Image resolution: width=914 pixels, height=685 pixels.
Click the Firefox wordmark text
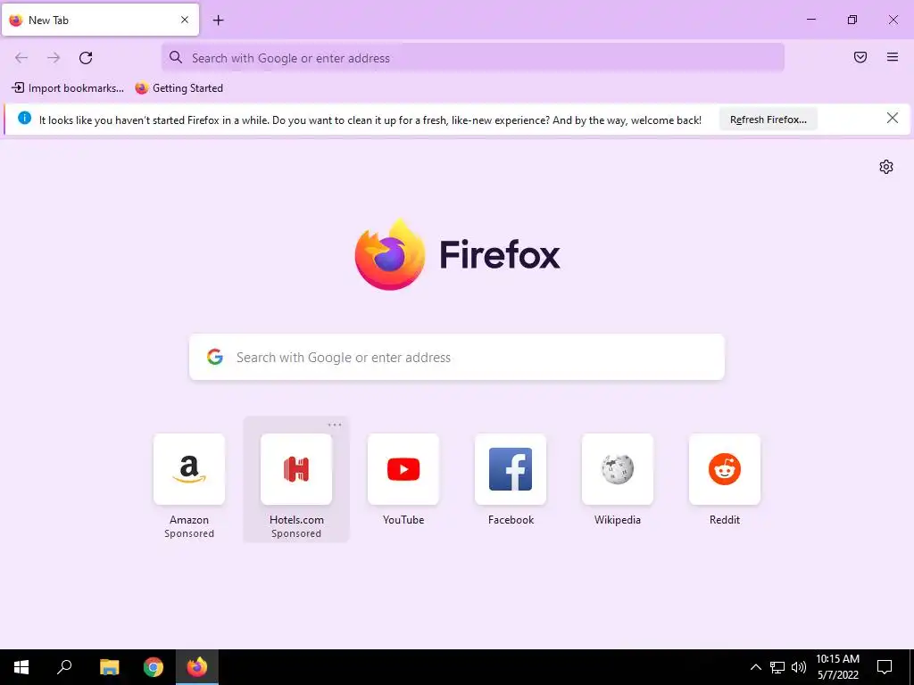point(500,255)
